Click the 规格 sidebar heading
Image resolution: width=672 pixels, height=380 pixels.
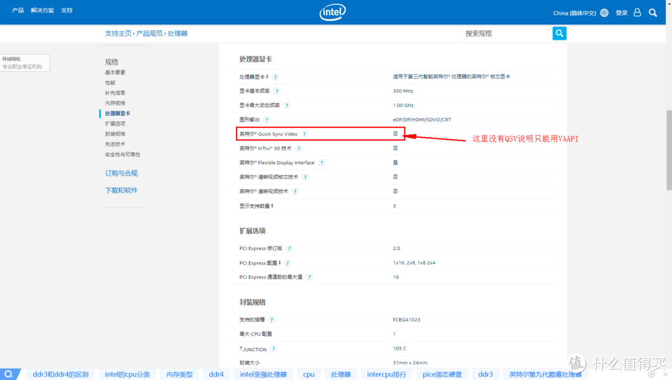click(x=111, y=62)
